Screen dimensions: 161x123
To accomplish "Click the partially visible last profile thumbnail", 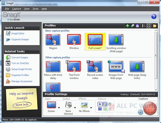I will coord(53,87).
